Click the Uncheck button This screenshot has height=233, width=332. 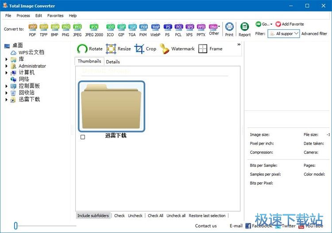tap(135, 216)
